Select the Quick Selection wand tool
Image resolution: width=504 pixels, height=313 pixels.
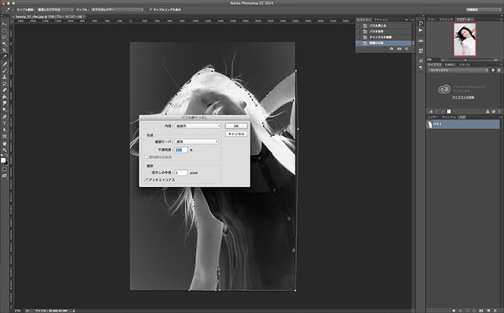(x=5, y=44)
